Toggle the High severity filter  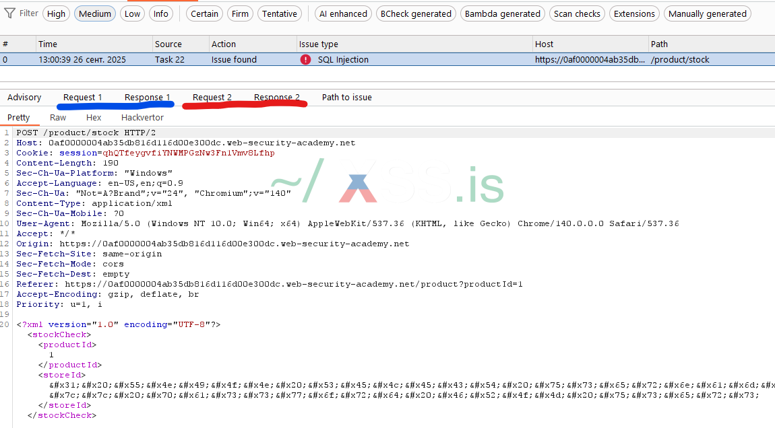(x=57, y=14)
